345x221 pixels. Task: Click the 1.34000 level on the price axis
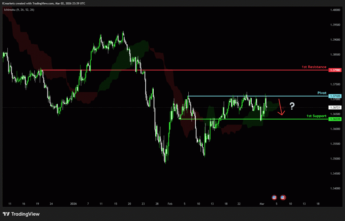[x=336, y=188]
